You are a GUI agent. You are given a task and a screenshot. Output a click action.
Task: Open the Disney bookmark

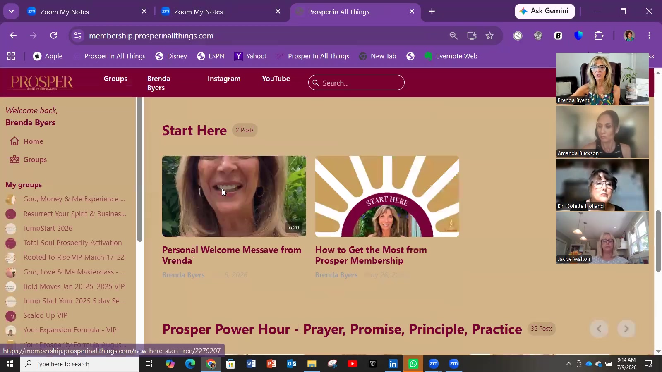[171, 56]
